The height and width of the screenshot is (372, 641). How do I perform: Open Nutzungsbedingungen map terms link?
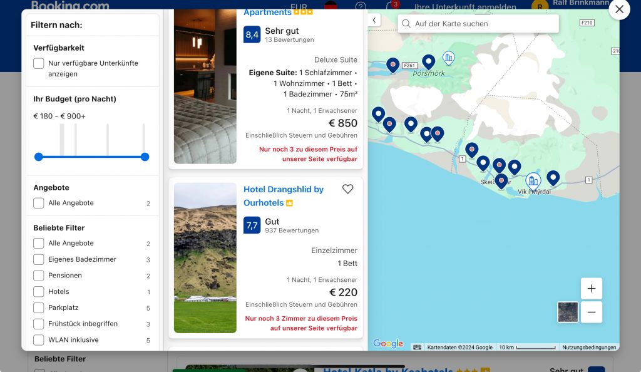[588, 347]
